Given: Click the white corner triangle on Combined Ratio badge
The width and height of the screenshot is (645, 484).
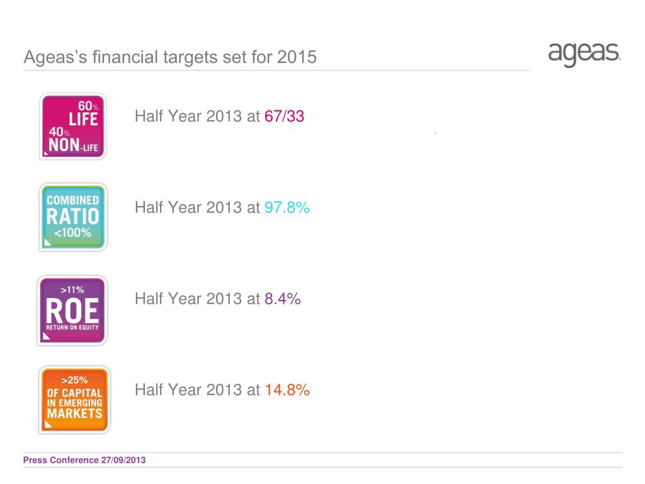Looking at the screenshot, I should point(48,242).
